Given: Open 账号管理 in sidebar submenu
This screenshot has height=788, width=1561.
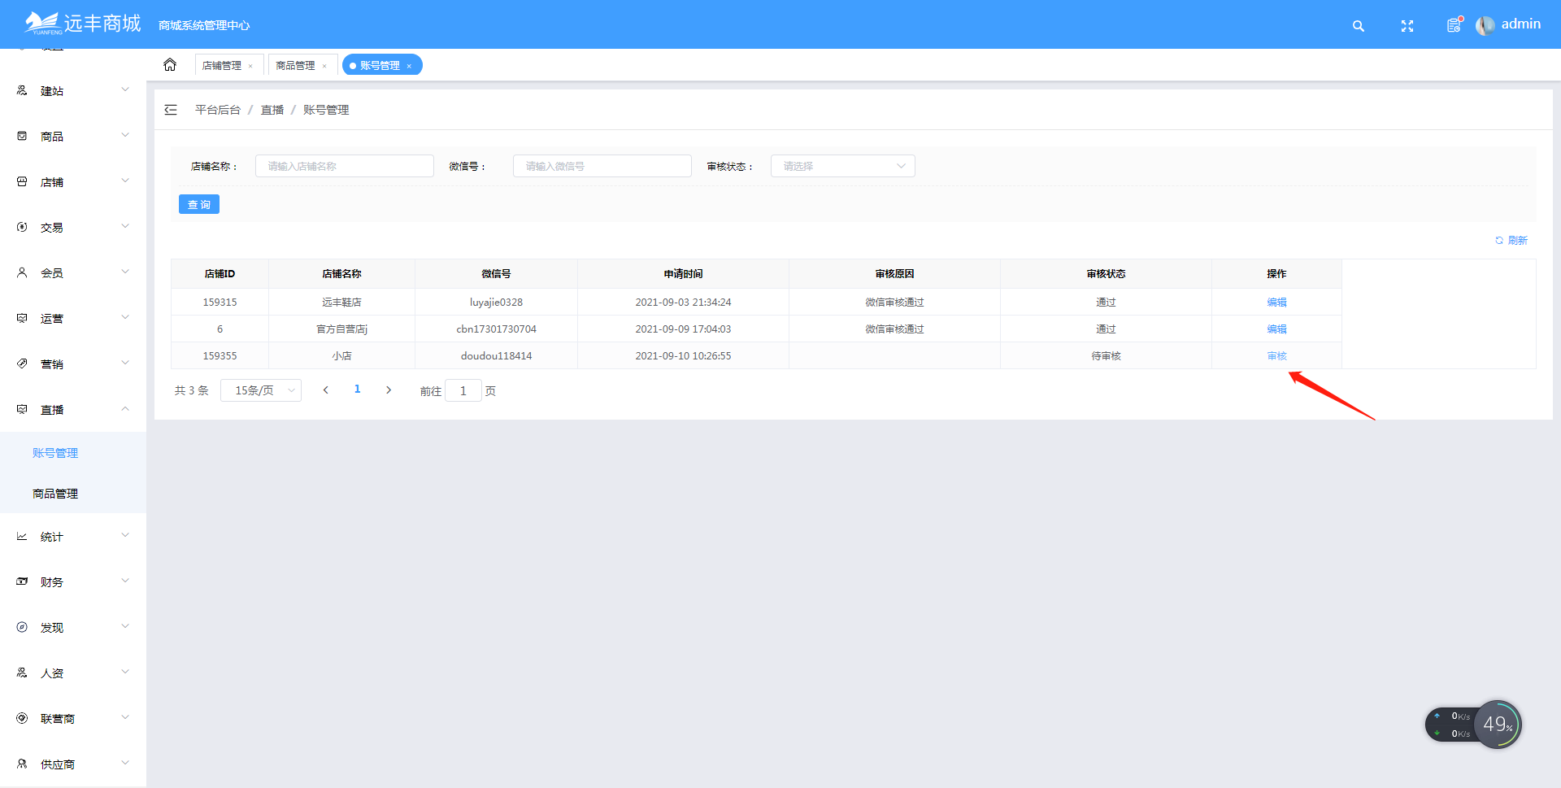Looking at the screenshot, I should pos(55,453).
